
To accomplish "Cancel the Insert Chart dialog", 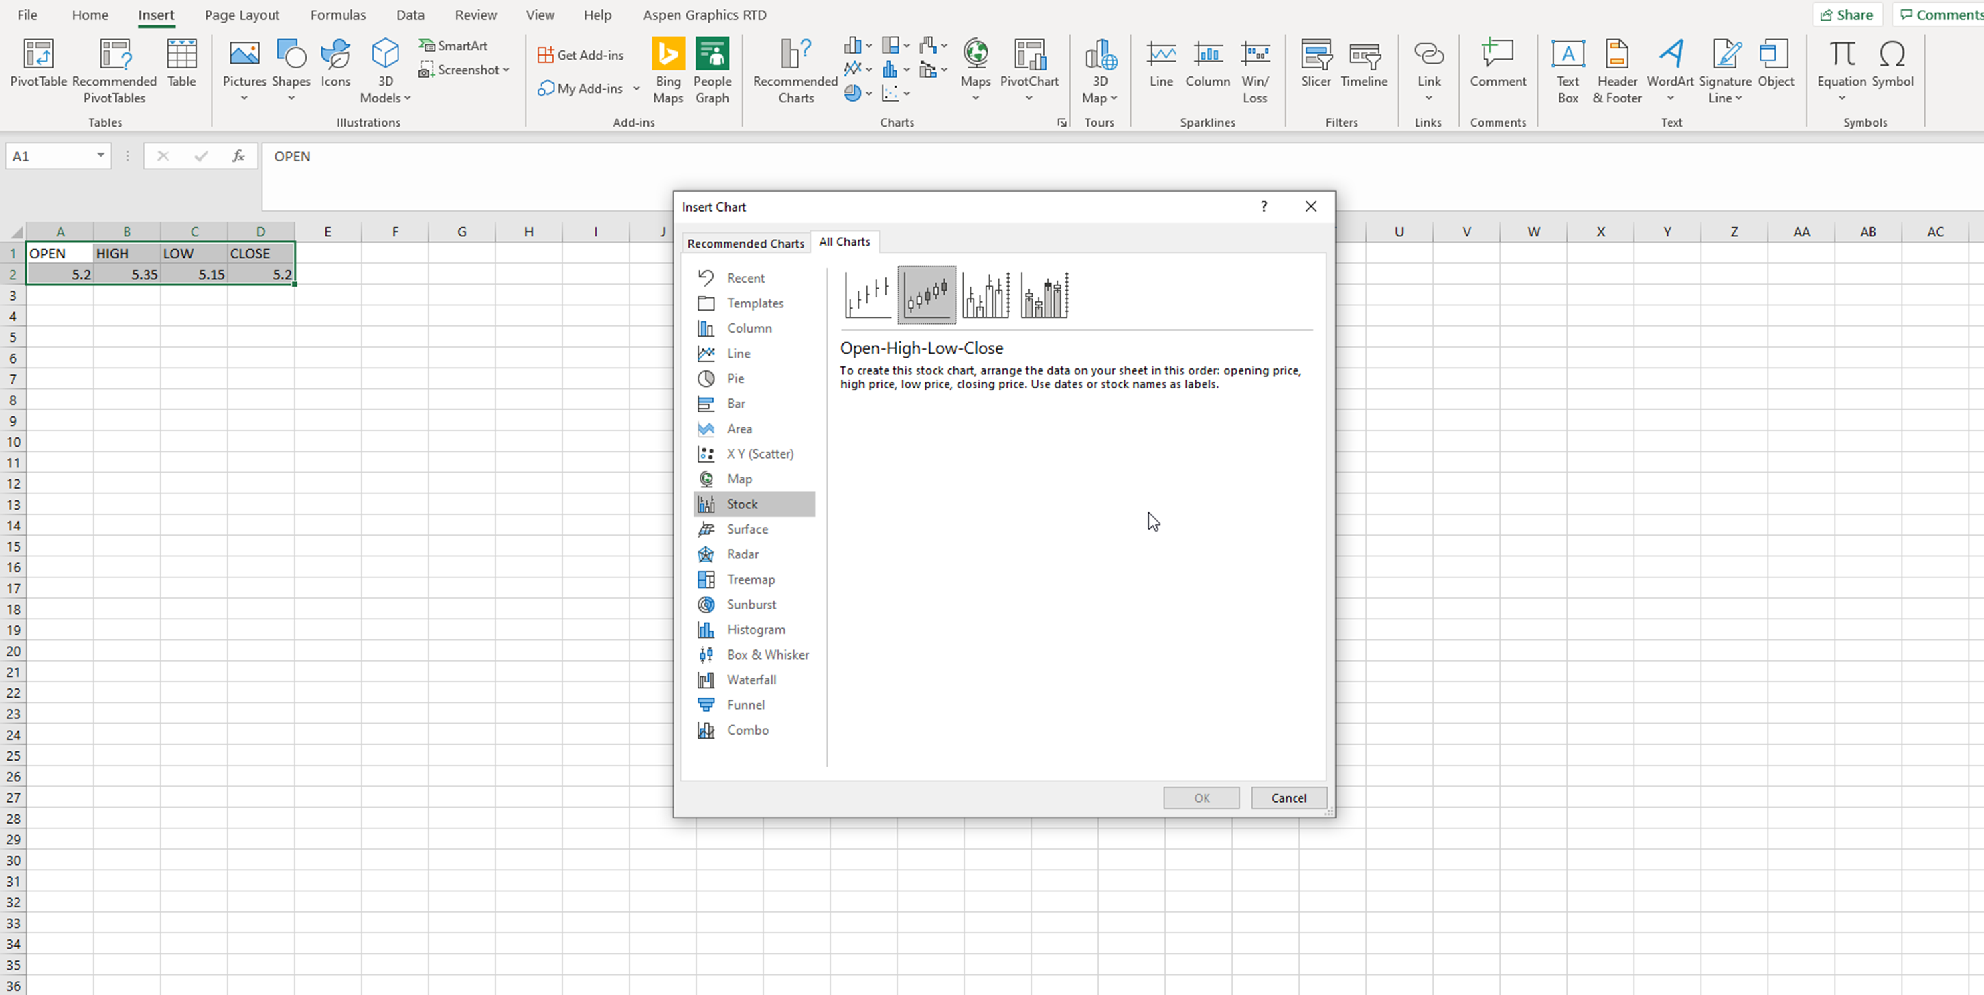I will [x=1288, y=798].
